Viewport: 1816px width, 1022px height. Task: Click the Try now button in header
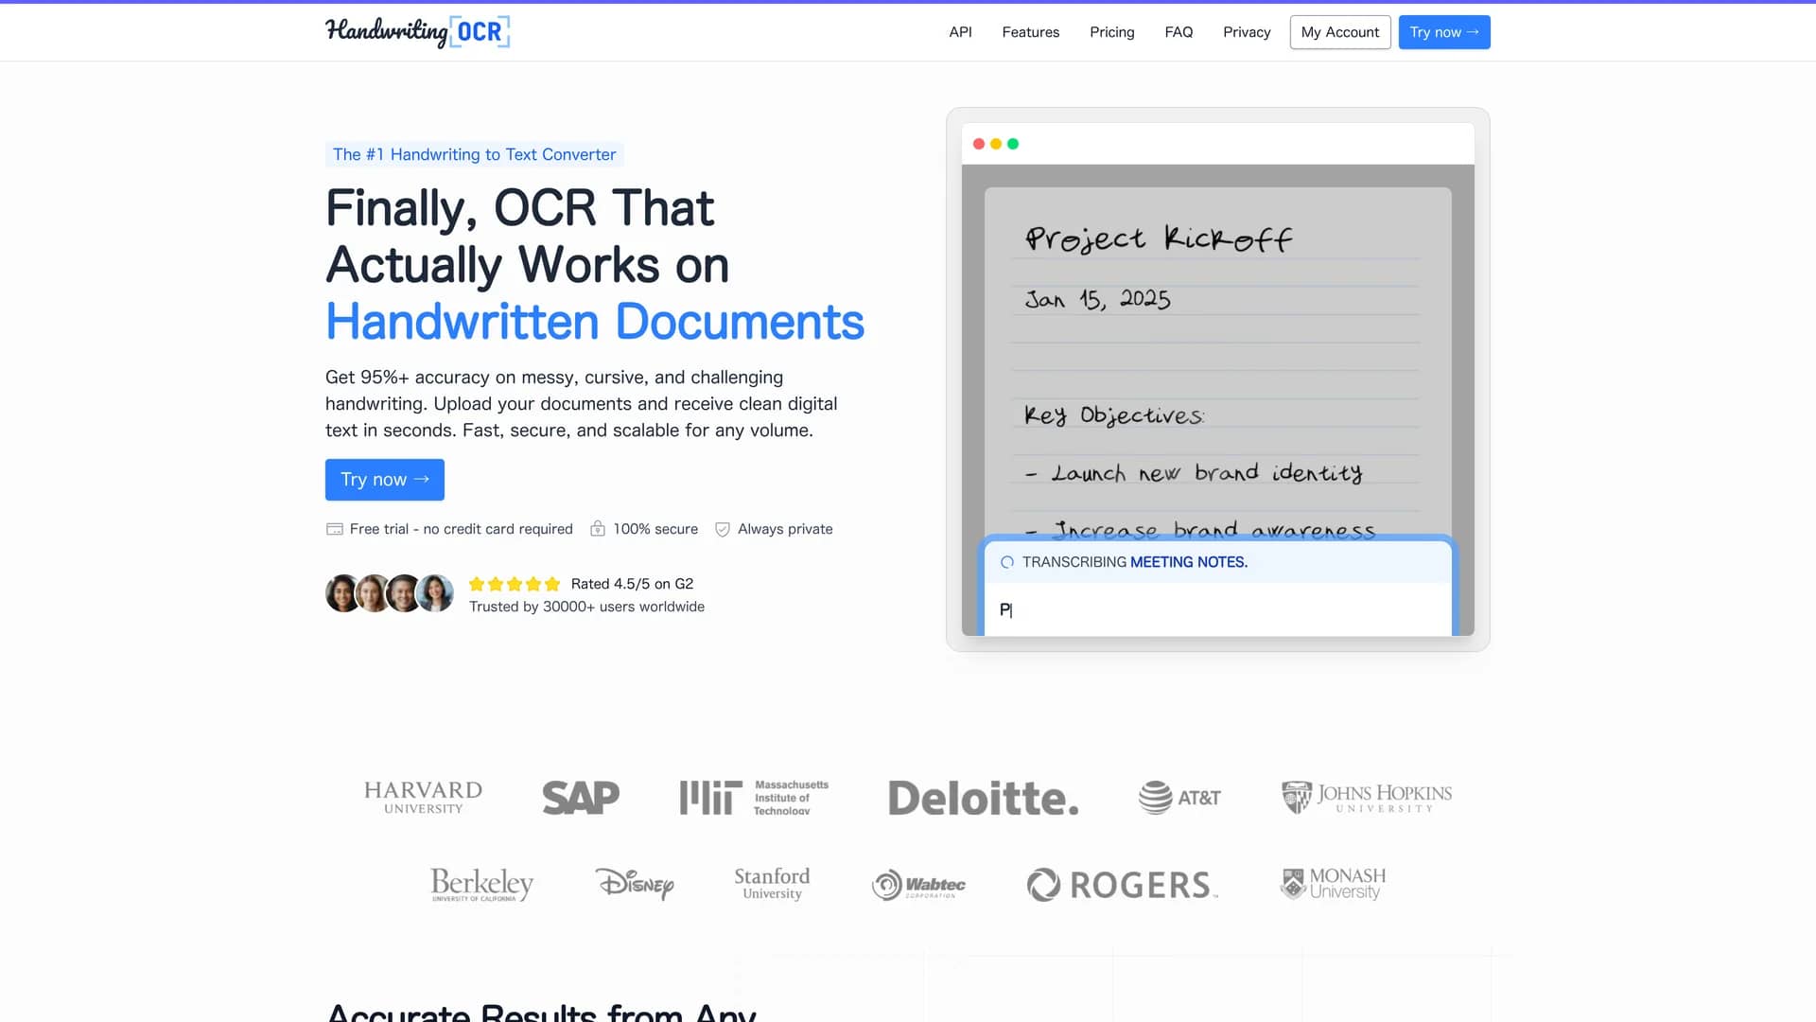coord(1444,32)
